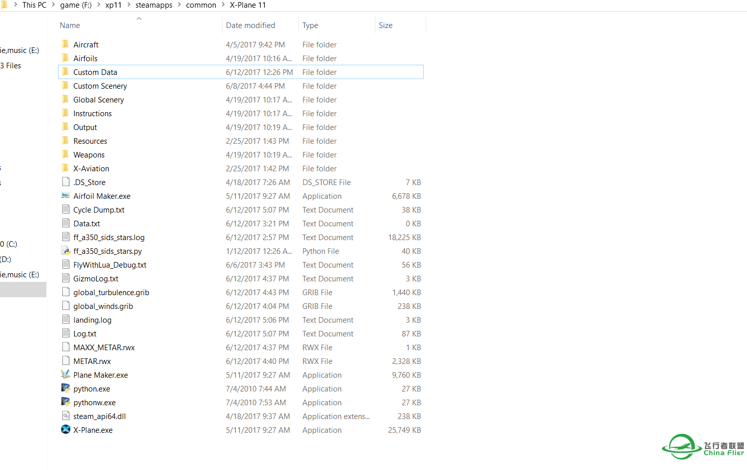Click the Custom Scenery folder icon

pos(65,86)
